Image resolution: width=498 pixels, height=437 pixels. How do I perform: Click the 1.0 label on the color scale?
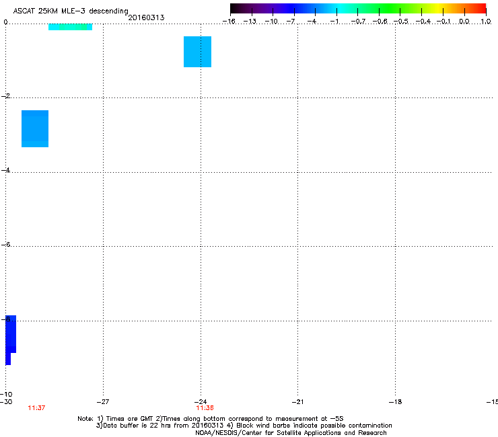coord(486,22)
